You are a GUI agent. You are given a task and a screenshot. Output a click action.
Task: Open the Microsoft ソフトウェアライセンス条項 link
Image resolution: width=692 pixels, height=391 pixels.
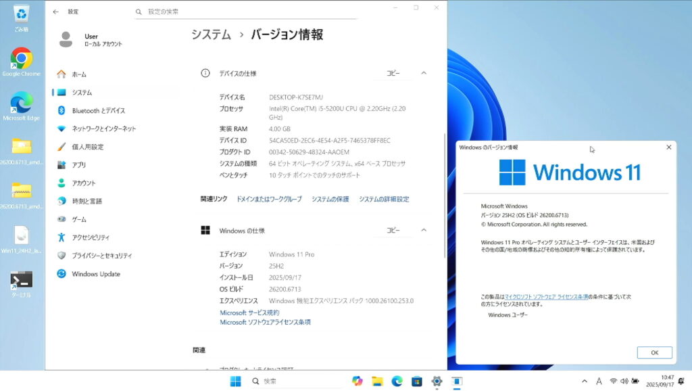click(265, 322)
